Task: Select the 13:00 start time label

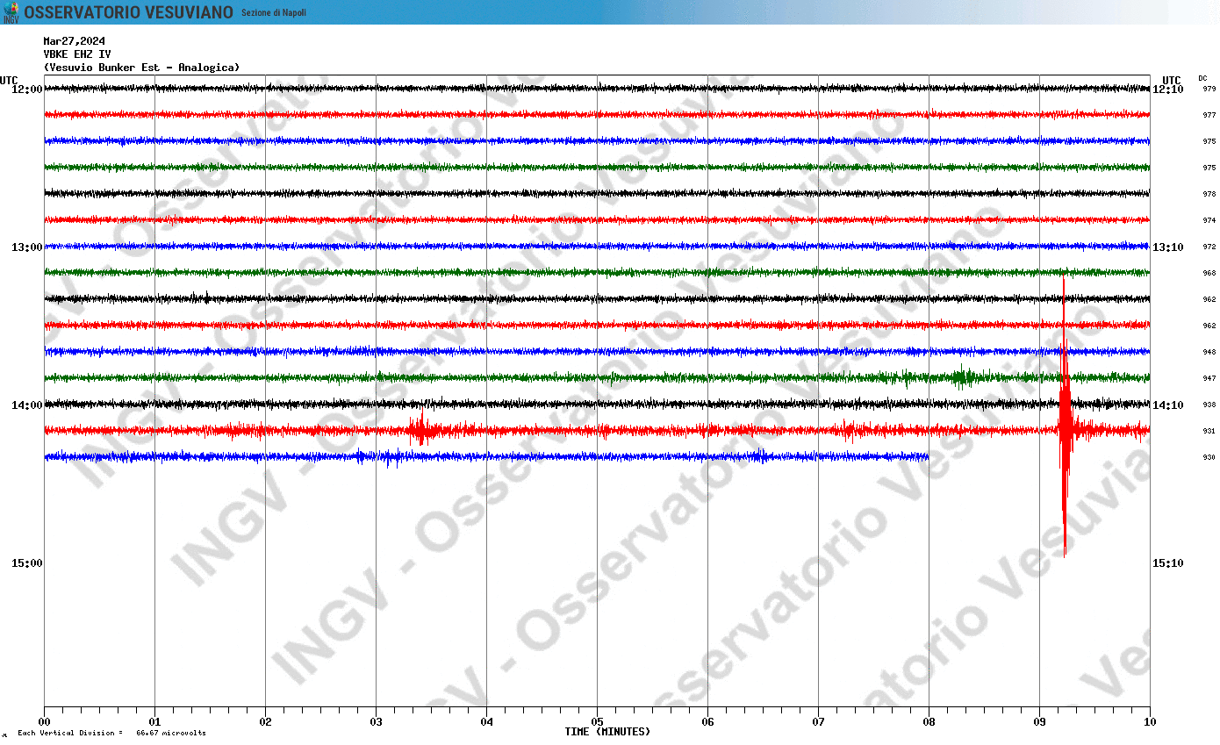Action: pyautogui.click(x=26, y=247)
